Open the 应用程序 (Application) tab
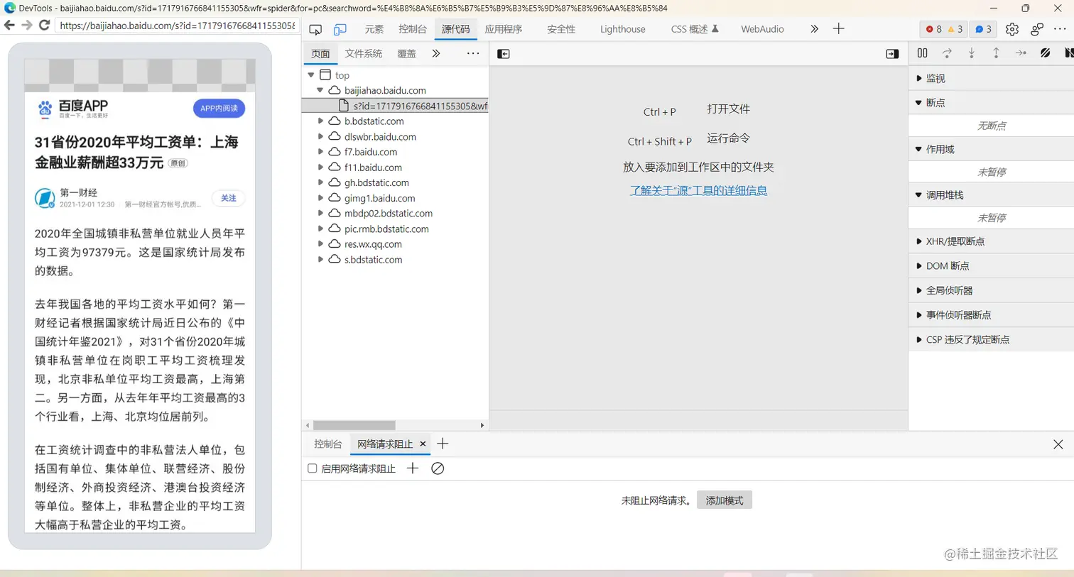1074x577 pixels. tap(504, 29)
